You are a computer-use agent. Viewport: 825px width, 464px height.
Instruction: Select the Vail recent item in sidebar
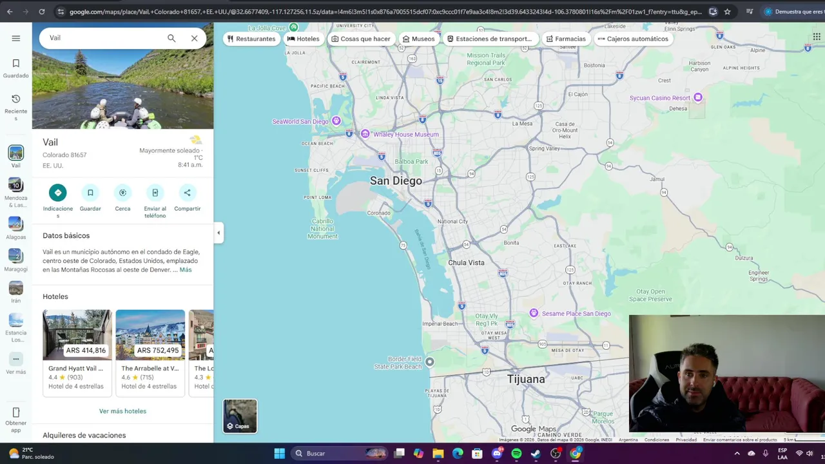pyautogui.click(x=15, y=157)
